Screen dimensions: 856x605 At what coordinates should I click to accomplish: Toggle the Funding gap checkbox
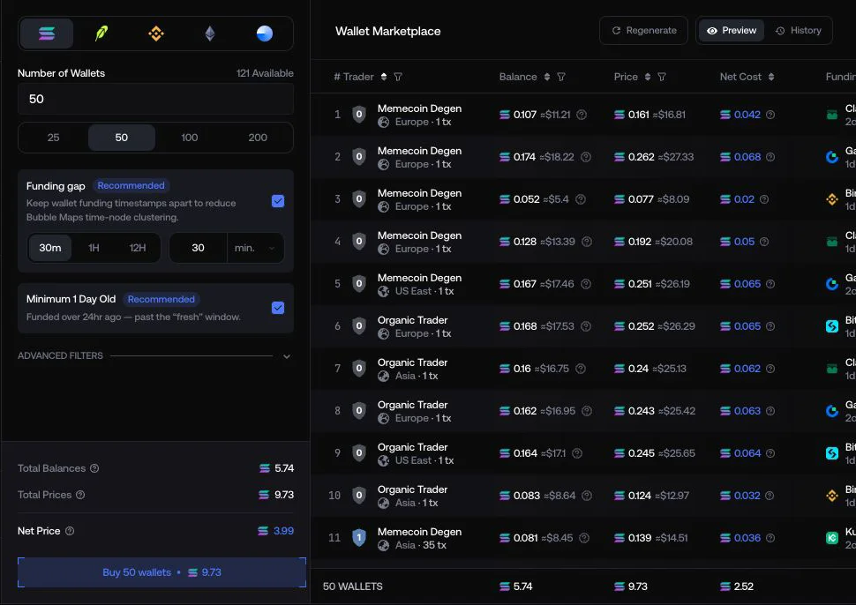coord(278,201)
